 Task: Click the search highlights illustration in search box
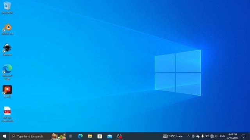click(x=58, y=136)
